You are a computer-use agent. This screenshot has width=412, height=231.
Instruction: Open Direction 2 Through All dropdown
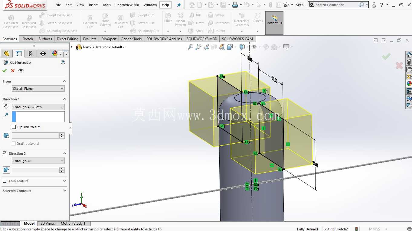[x=38, y=161]
